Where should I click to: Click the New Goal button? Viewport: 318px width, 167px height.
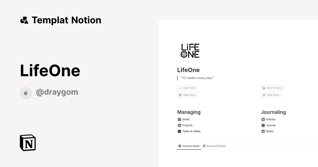point(271,95)
